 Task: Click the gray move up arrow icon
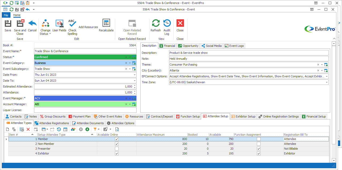tap(81, 129)
